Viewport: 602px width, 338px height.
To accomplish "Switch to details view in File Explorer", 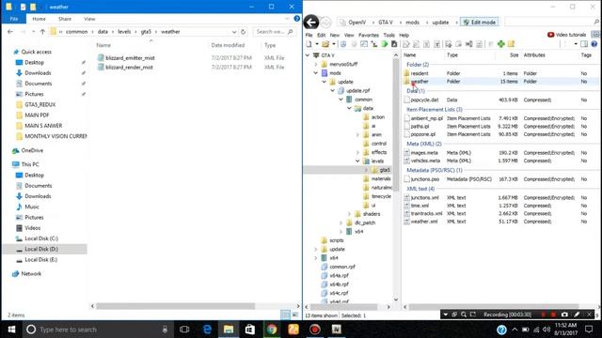I will click(x=285, y=315).
